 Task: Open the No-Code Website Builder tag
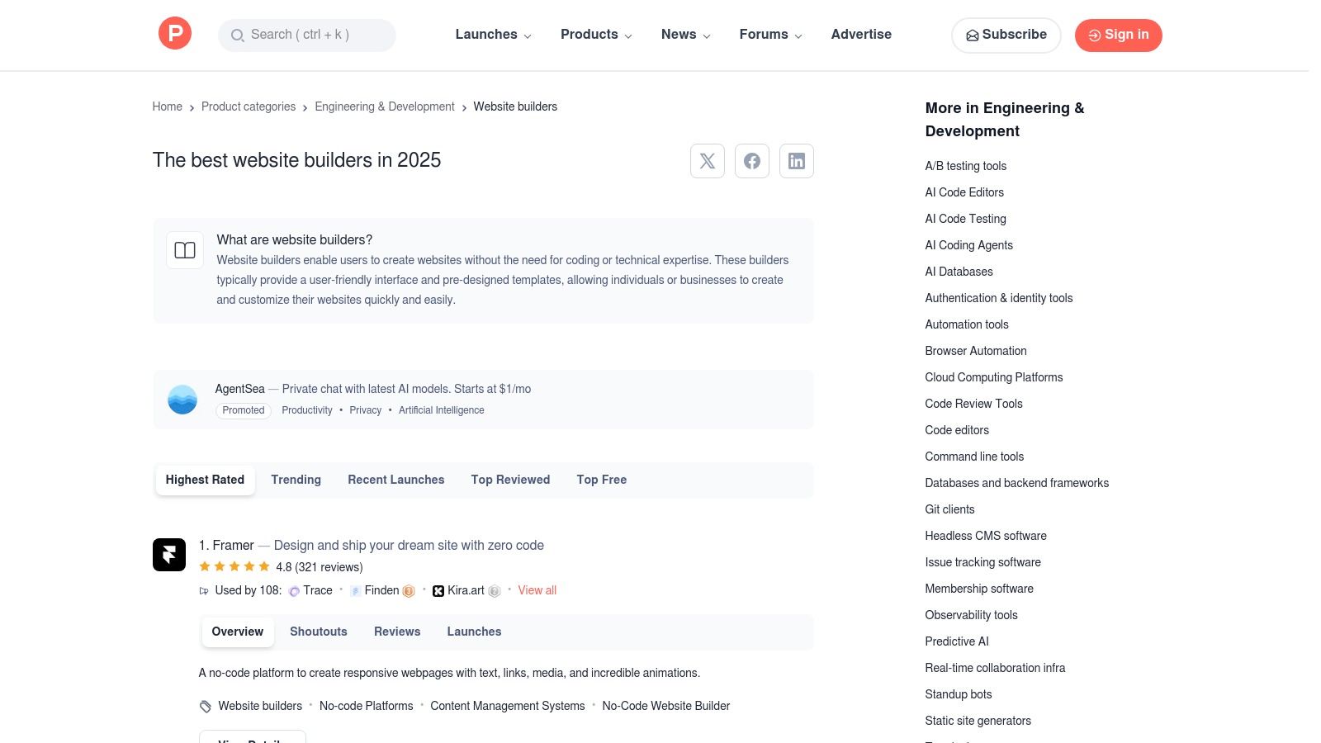[666, 706]
